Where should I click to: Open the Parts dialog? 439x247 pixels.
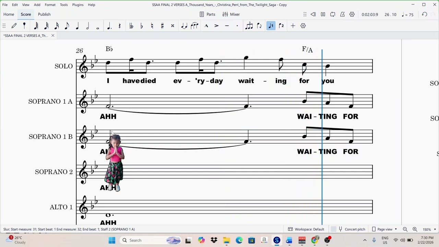click(207, 14)
